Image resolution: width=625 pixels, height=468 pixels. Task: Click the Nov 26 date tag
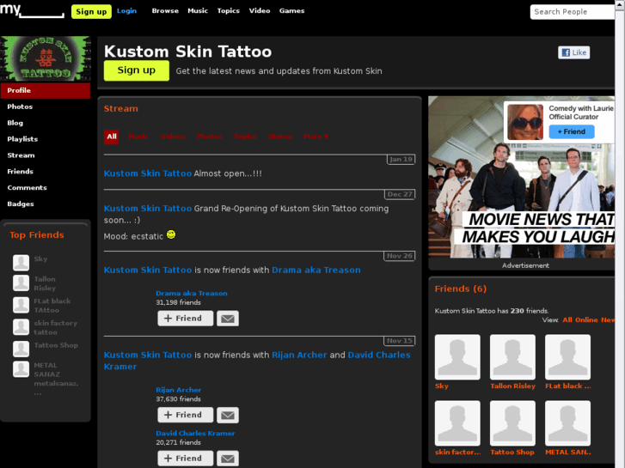(400, 256)
